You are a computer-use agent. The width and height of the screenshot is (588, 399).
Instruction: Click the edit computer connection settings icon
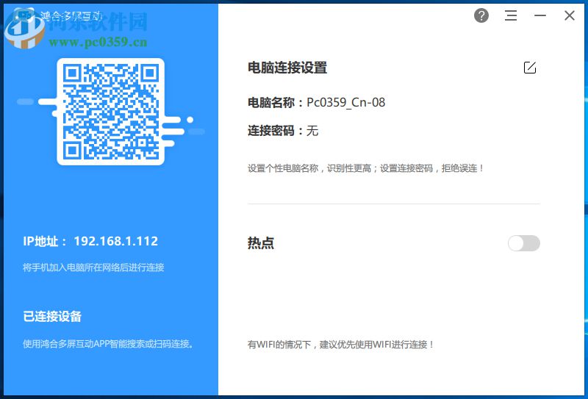click(529, 68)
